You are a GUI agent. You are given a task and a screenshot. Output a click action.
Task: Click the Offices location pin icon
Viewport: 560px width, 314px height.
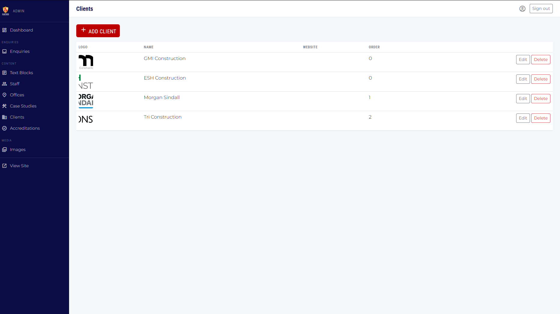5,95
